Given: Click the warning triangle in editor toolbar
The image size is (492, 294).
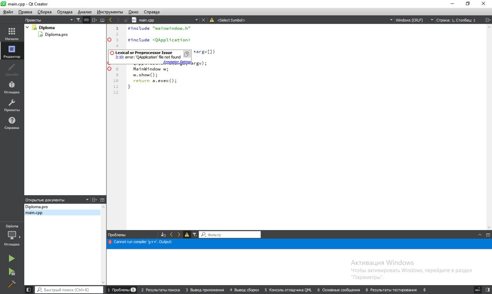Looking at the screenshot, I should pos(212,20).
